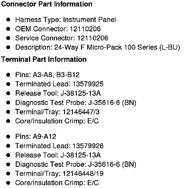
Task: Click Release Tool line under Pins A9-A12
Action: 58,155
